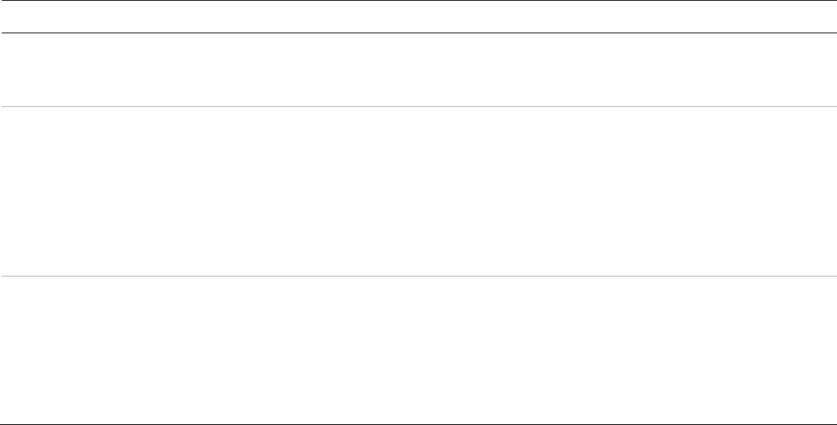Click the left end of the header row
The height and width of the screenshot is (425, 837).
[11, 17]
